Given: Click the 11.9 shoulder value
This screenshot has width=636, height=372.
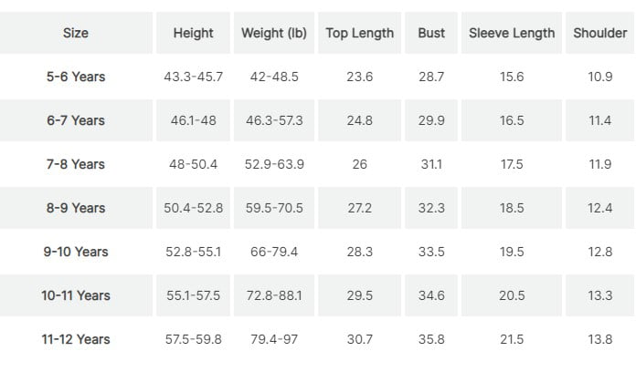Looking at the screenshot, I should click(600, 164).
